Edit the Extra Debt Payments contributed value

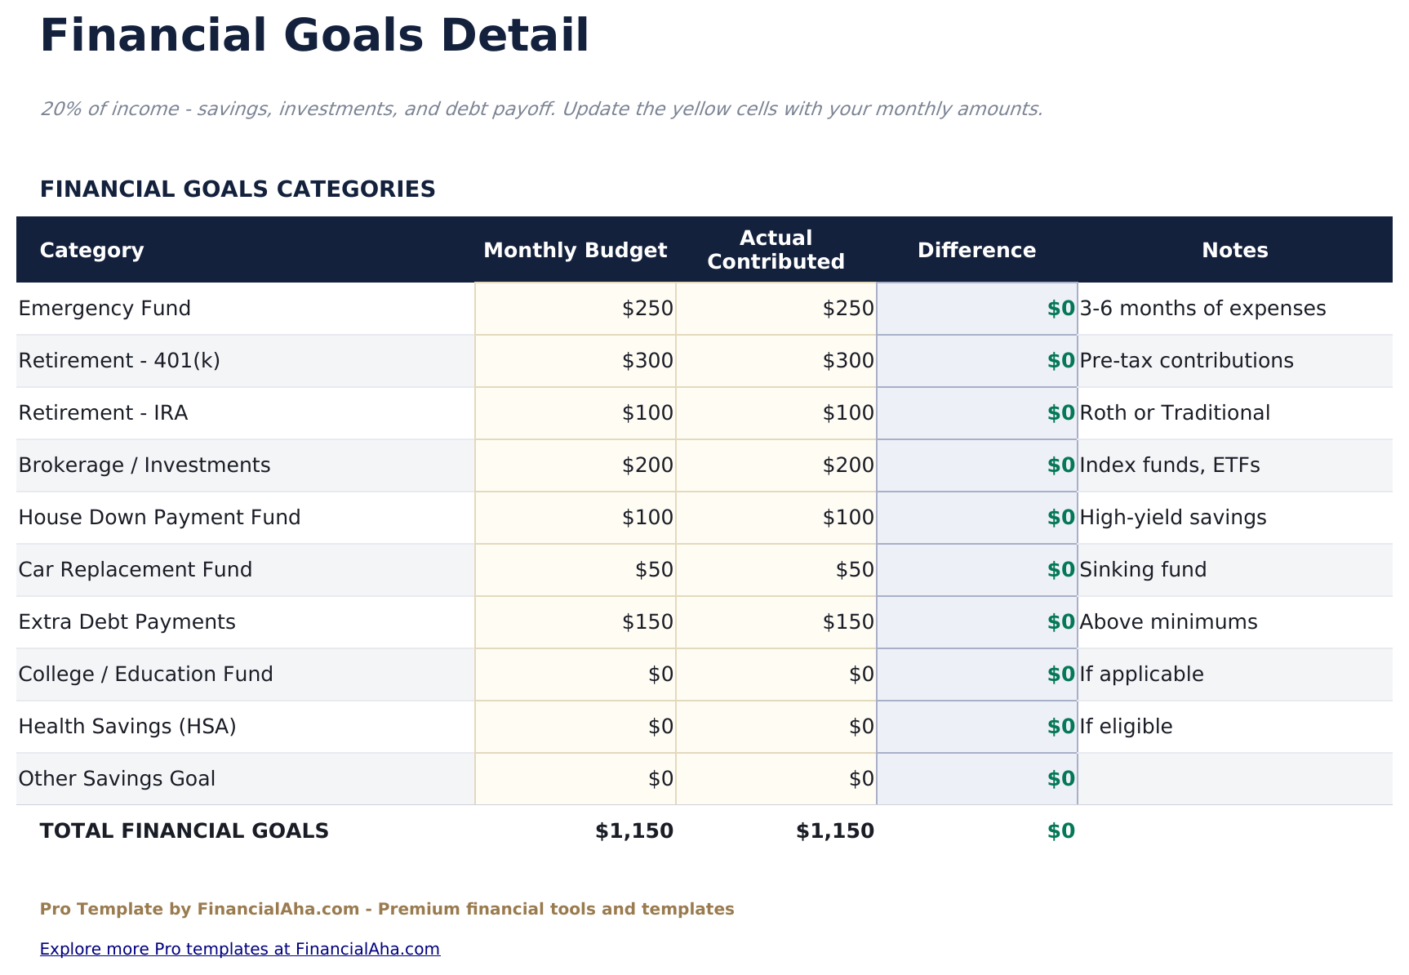(x=776, y=621)
